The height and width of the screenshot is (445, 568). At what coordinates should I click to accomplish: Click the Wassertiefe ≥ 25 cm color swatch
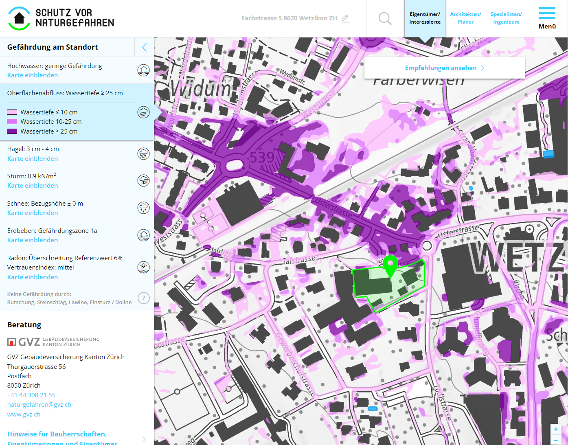(12, 132)
